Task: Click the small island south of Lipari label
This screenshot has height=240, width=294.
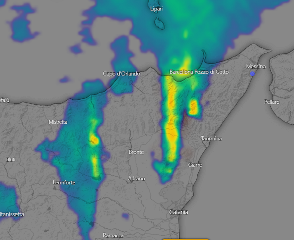Action: tap(159, 23)
